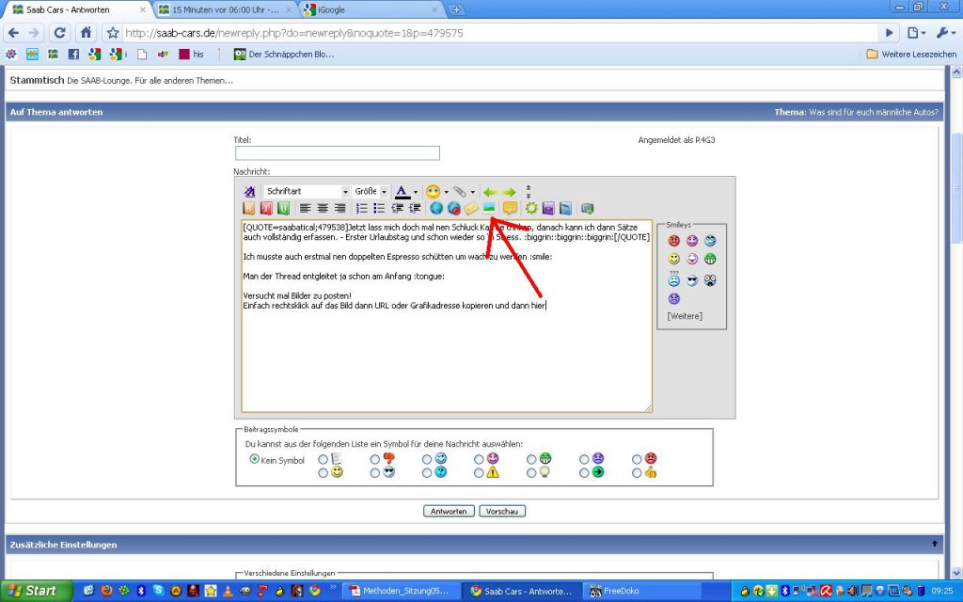
Task: Select the yellow warning triangle post symbol radio
Action: [479, 473]
